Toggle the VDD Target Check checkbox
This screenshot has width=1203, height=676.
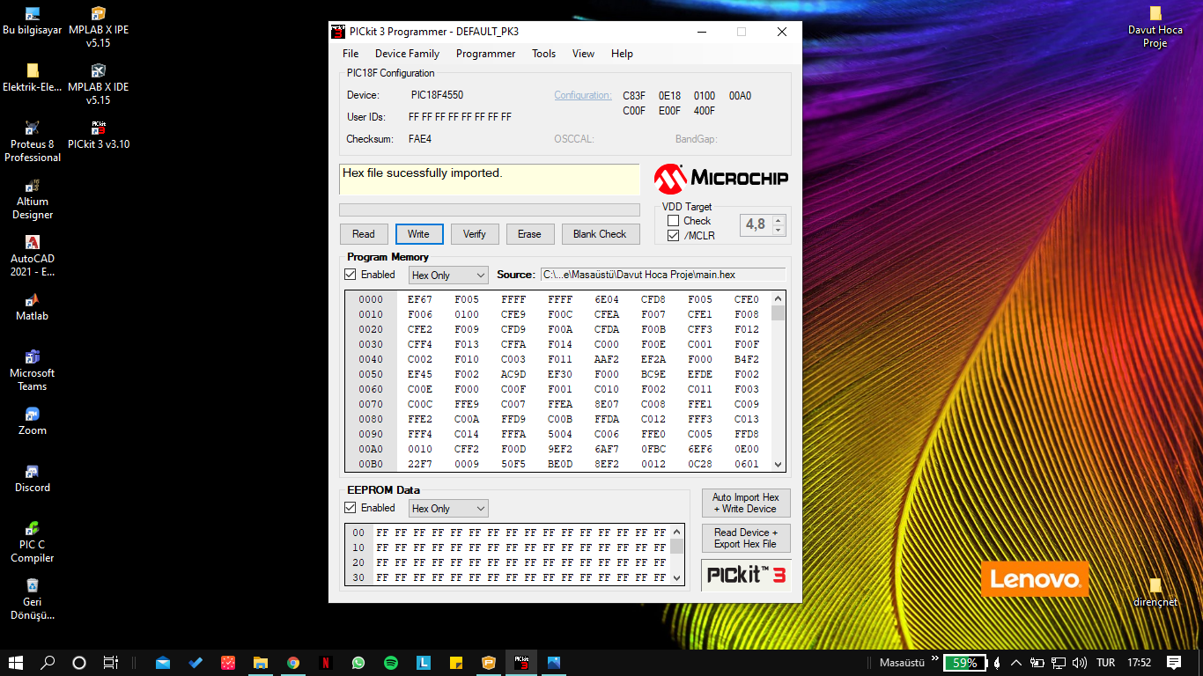coord(674,221)
